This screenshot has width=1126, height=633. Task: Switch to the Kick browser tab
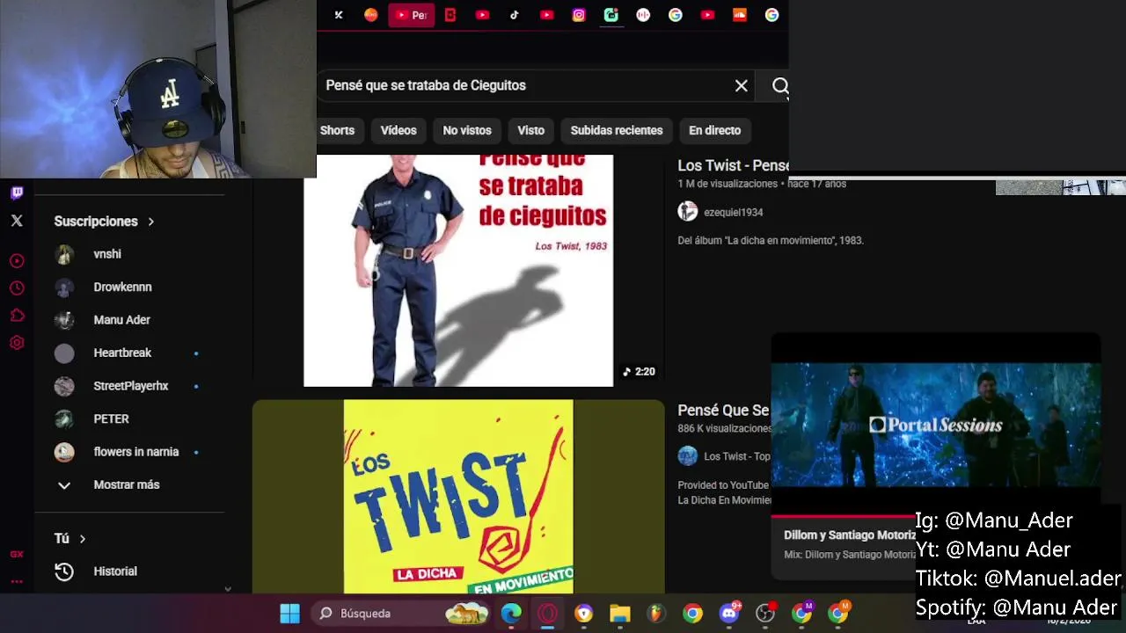point(339,15)
